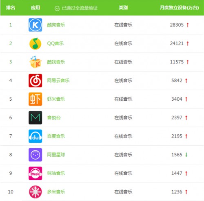Click red up arrow next to 28305
This screenshot has height=201, width=204.
(x=188, y=25)
